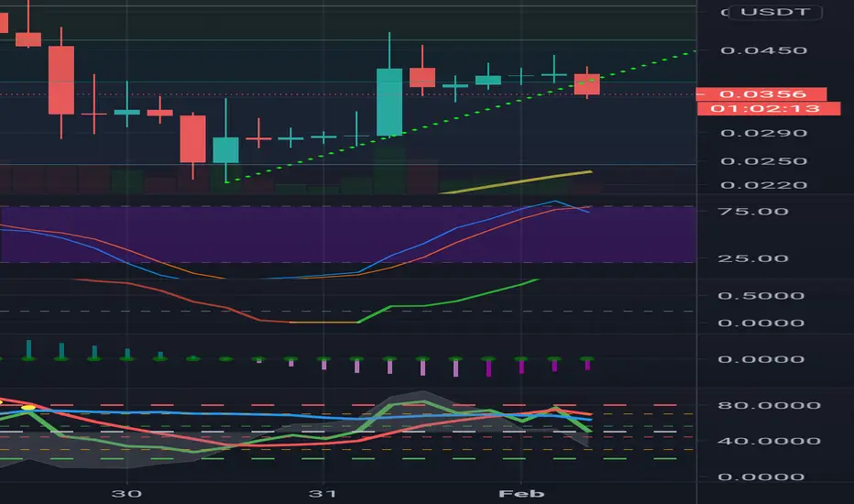Select the large green candle after 31
This screenshot has width=854, height=504.
click(389, 102)
